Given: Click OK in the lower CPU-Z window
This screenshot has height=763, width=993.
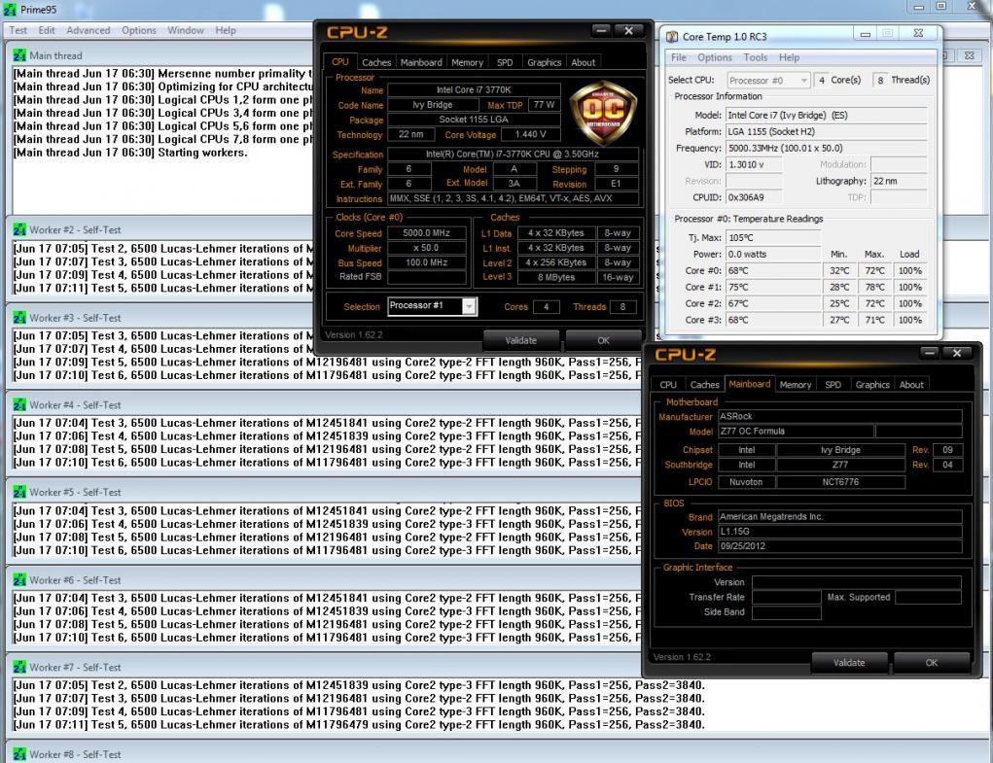Looking at the screenshot, I should (931, 663).
